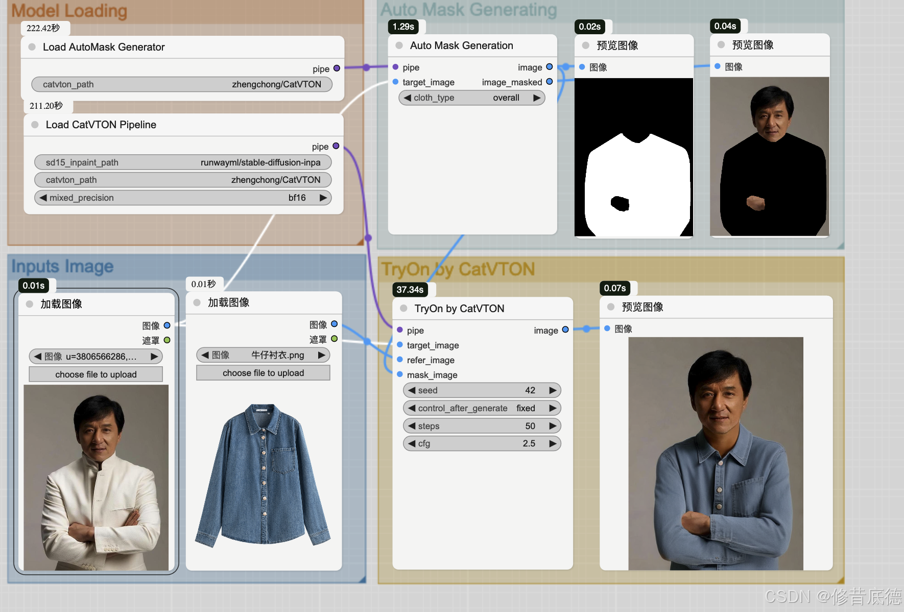Collapse the Load AutoMask Generator node via its dot

tap(32, 47)
